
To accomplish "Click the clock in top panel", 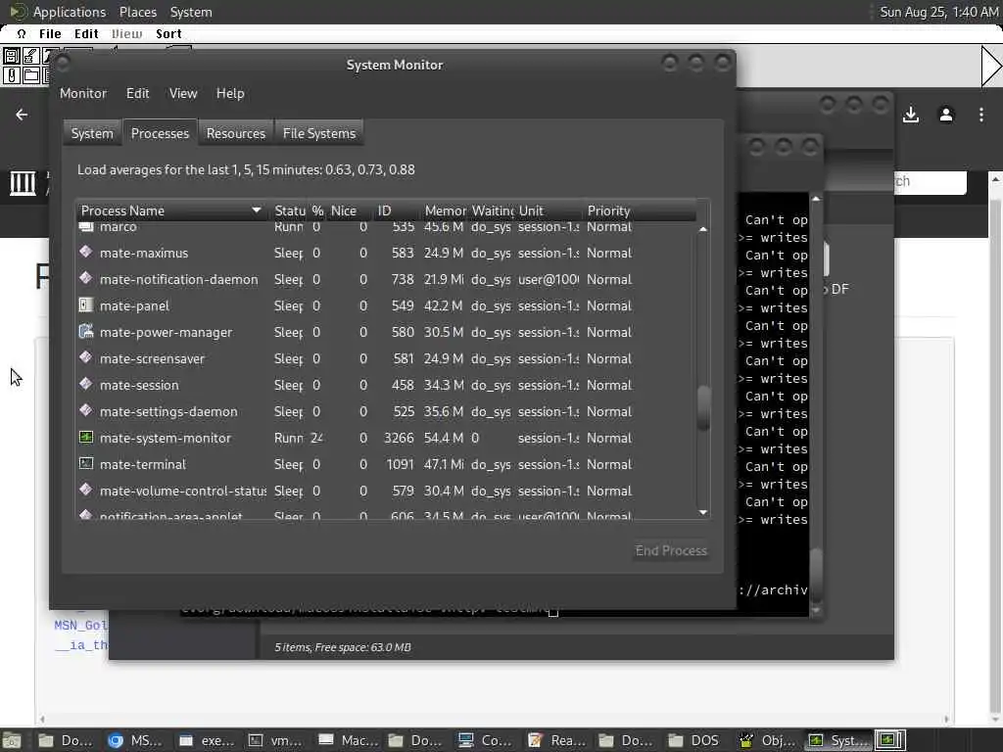I will pyautogui.click(x=938, y=12).
